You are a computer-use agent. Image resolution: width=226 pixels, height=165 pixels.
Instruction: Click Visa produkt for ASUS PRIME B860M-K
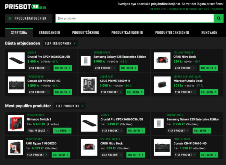(111, 92)
